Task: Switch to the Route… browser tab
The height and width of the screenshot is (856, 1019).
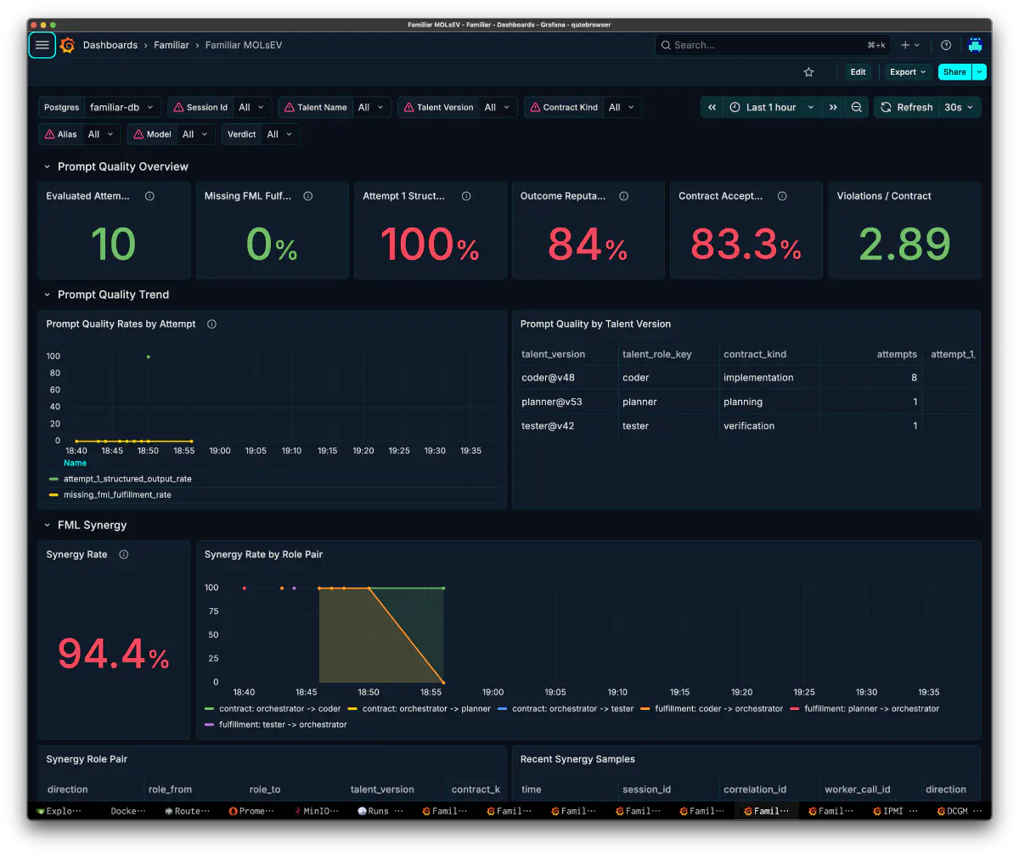Action: pos(187,811)
